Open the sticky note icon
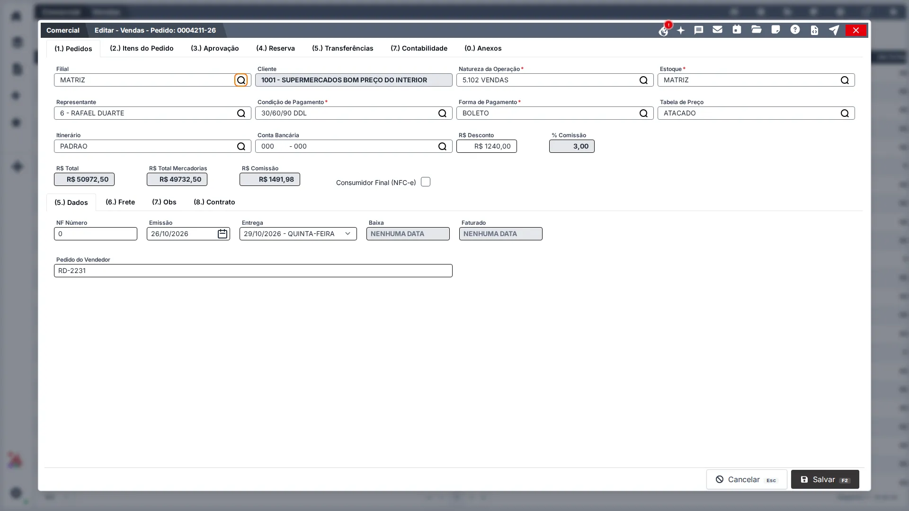 click(x=775, y=30)
